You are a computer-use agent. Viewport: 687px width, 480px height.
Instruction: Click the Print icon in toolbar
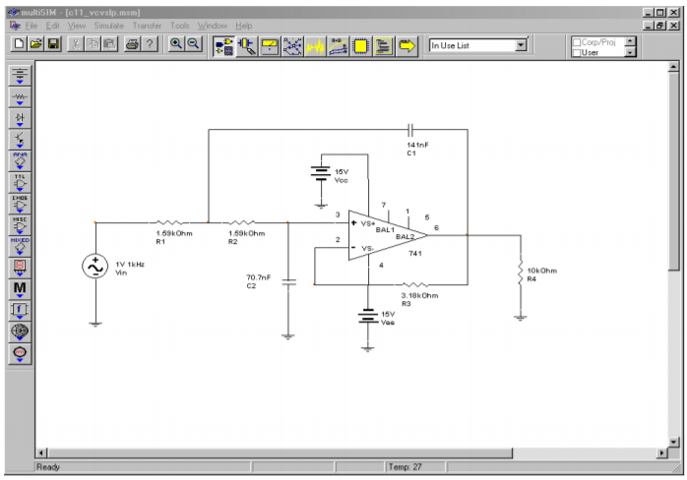click(132, 44)
